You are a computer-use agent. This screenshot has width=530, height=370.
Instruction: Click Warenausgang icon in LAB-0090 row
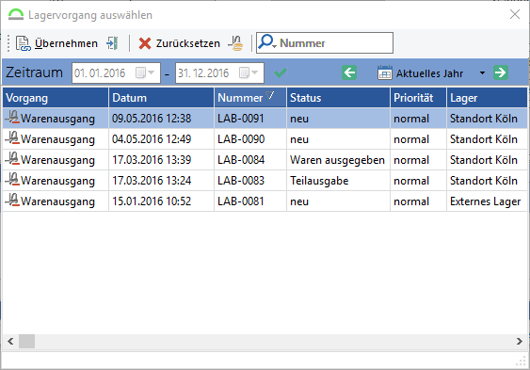click(12, 138)
